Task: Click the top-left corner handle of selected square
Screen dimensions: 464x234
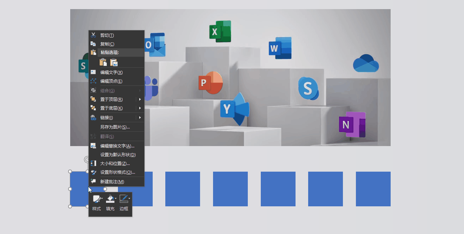Action: pyautogui.click(x=70, y=172)
